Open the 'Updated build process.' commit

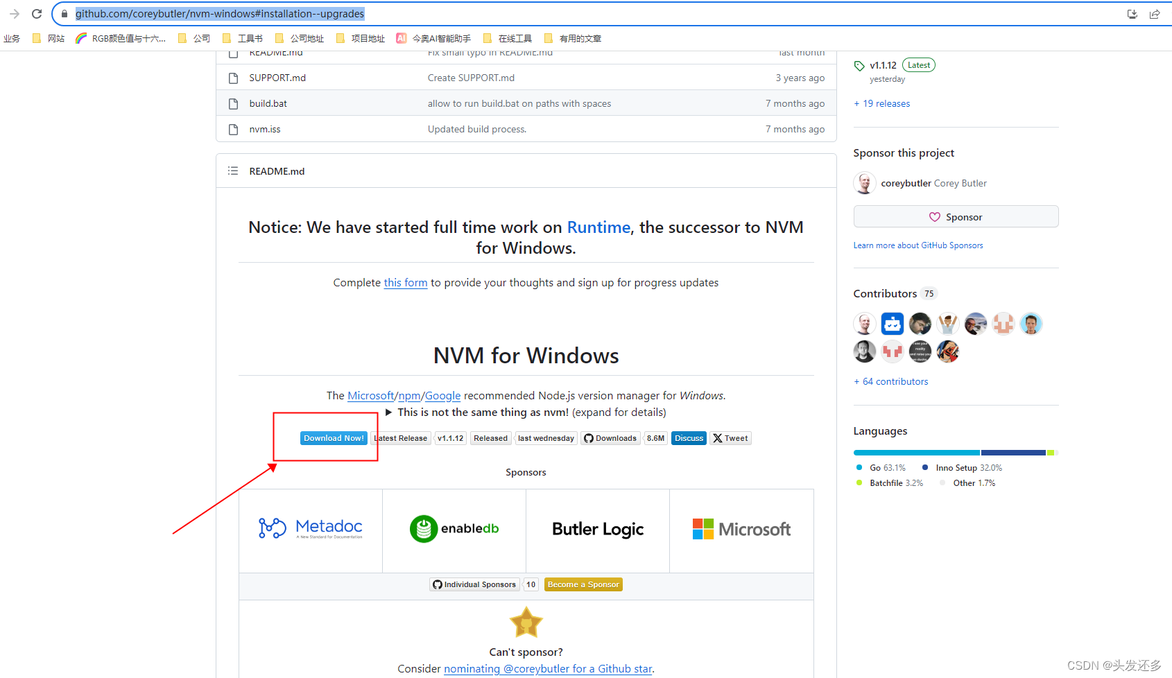477,129
